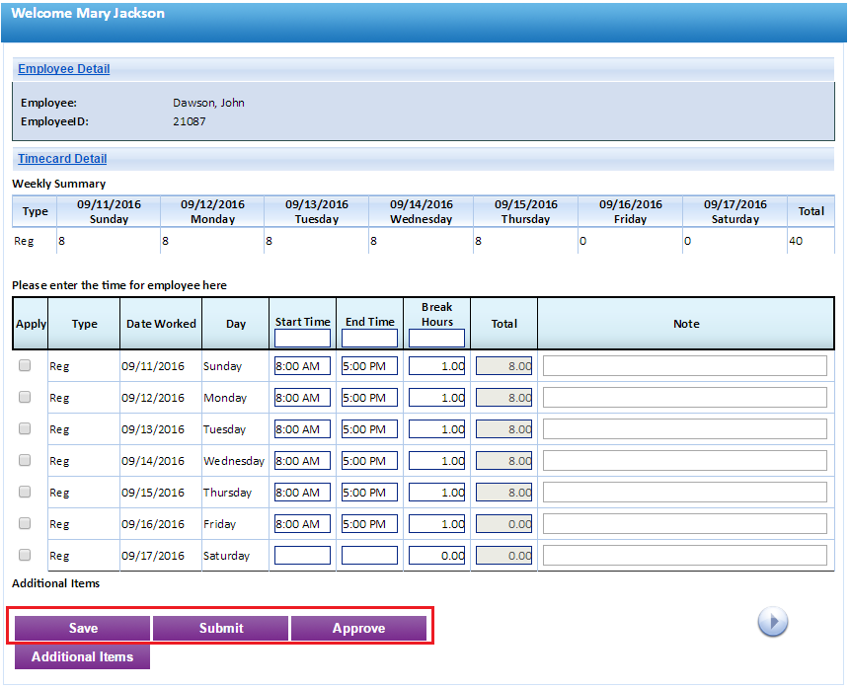This screenshot has height=688, width=850.
Task: Click the Date Worked column header
Action: click(161, 324)
